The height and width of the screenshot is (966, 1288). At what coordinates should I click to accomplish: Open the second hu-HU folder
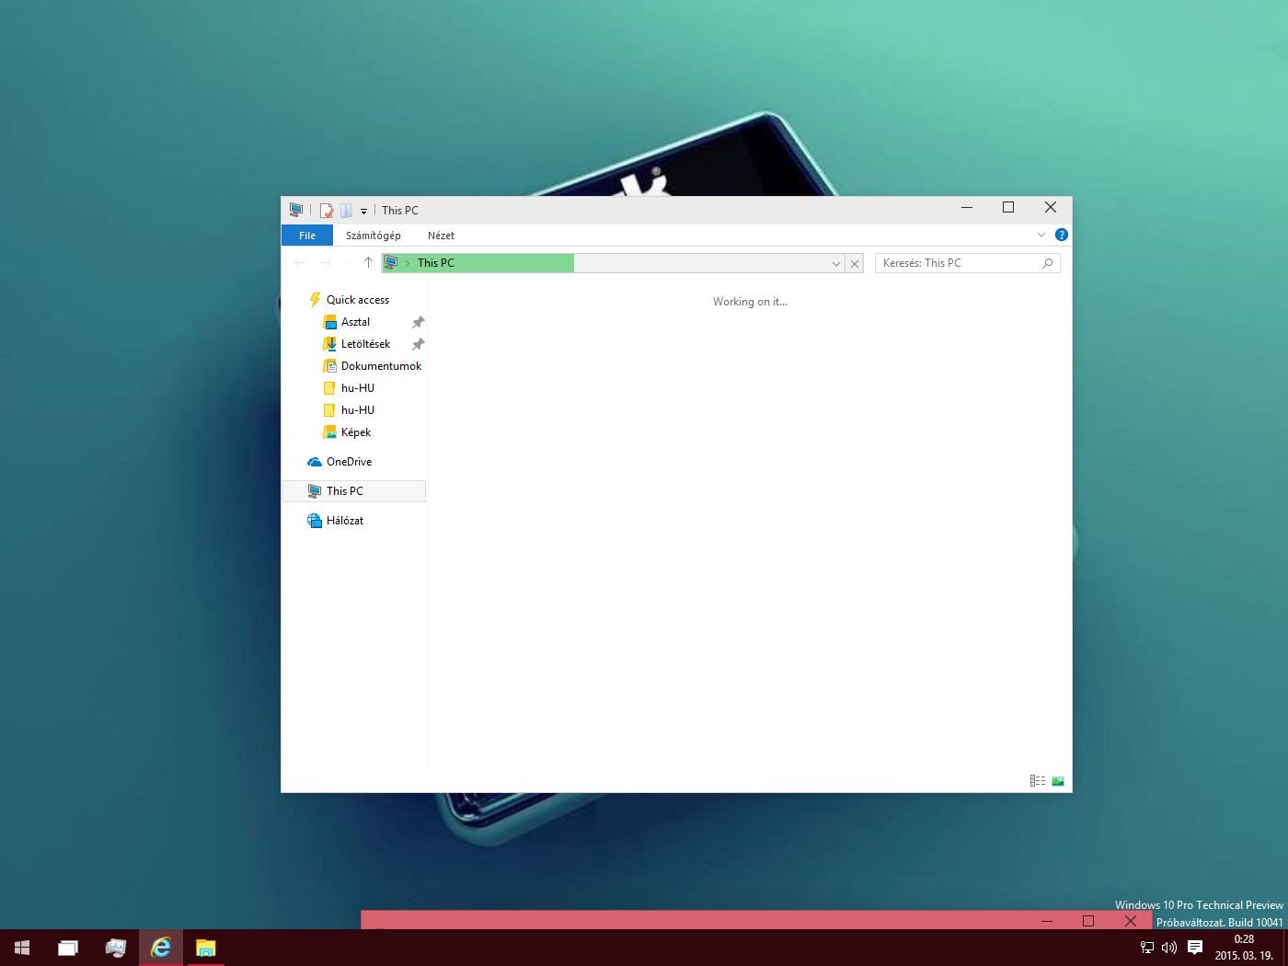tap(357, 410)
